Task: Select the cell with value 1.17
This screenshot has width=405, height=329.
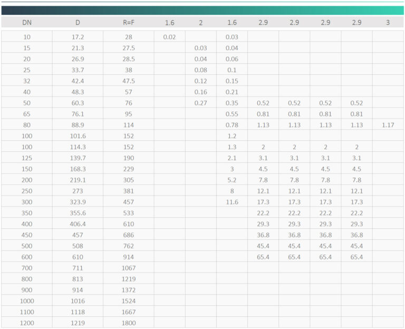Action: (388, 125)
